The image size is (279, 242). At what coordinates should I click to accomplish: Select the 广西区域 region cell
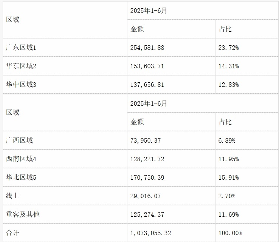pyautogui.click(x=19, y=140)
